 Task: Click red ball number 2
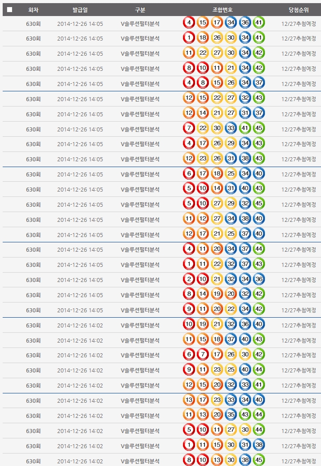[x=189, y=279]
